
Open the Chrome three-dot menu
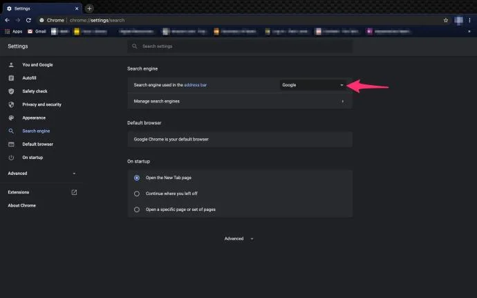pos(469,20)
